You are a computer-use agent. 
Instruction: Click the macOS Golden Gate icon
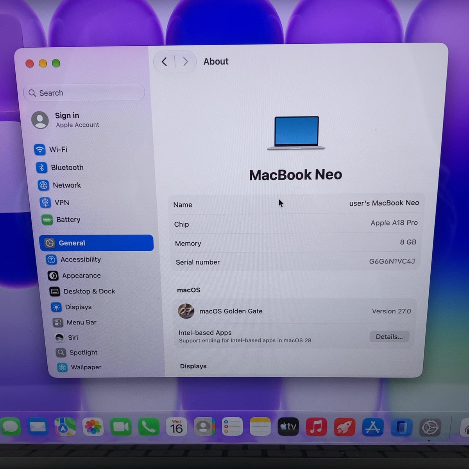186,311
